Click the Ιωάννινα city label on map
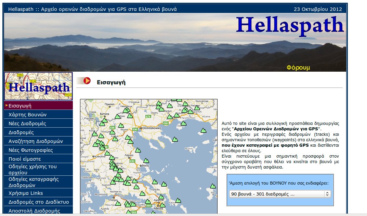This screenshot has height=216, width=367. [100, 156]
